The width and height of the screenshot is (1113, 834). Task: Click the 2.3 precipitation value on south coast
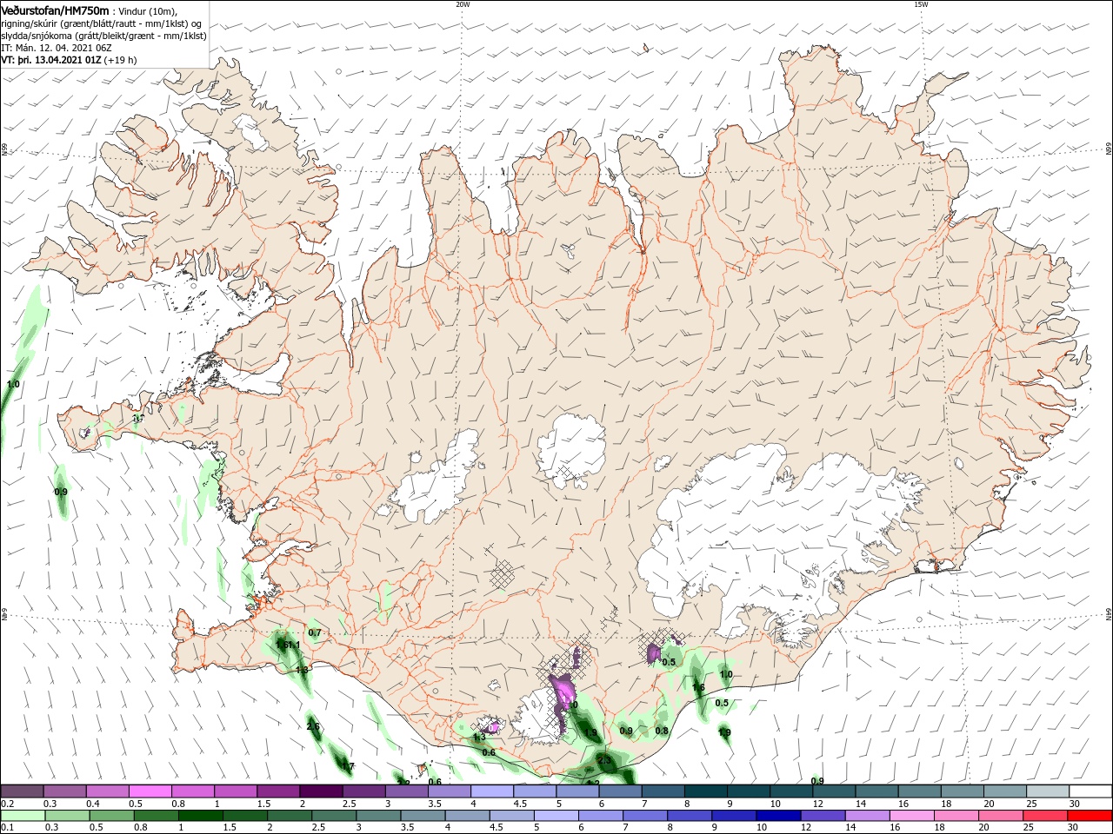[606, 760]
